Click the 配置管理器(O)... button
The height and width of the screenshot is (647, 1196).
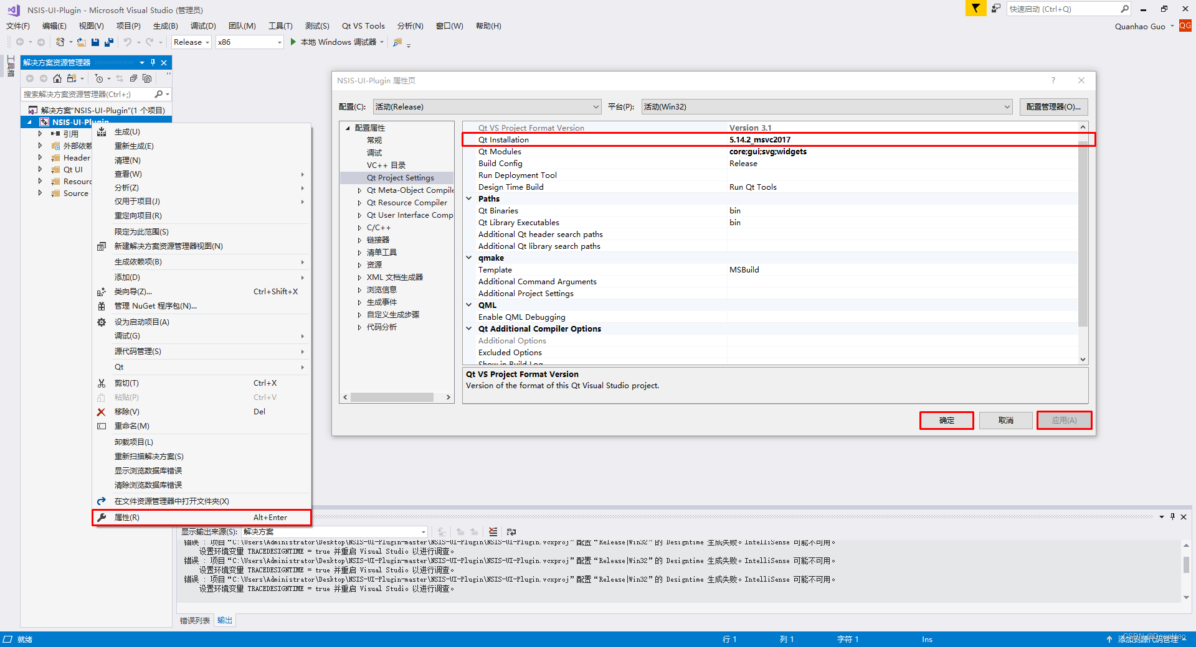[x=1053, y=107]
